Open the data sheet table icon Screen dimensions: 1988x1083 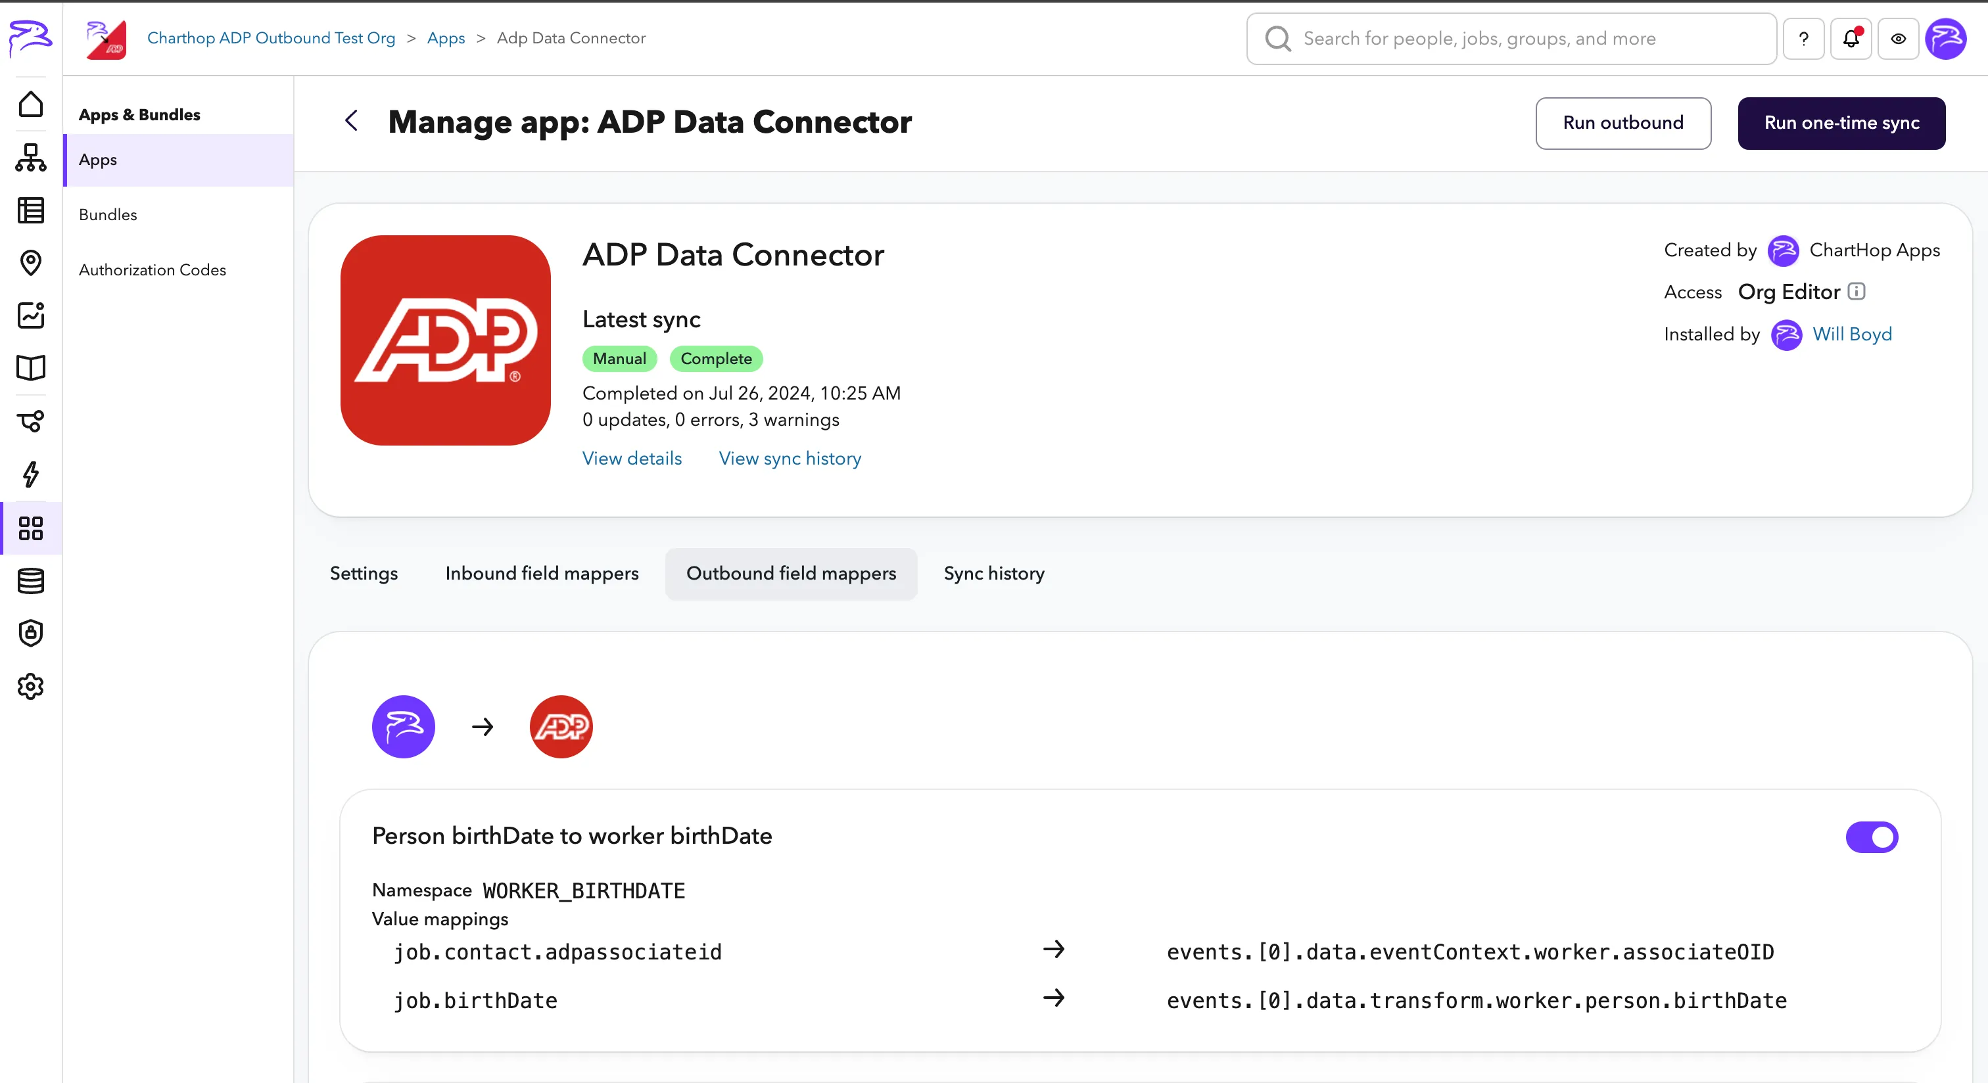[31, 210]
